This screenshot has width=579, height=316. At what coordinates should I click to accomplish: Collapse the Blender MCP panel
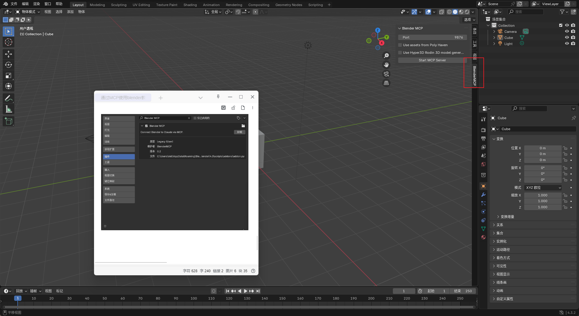pyautogui.click(x=399, y=28)
